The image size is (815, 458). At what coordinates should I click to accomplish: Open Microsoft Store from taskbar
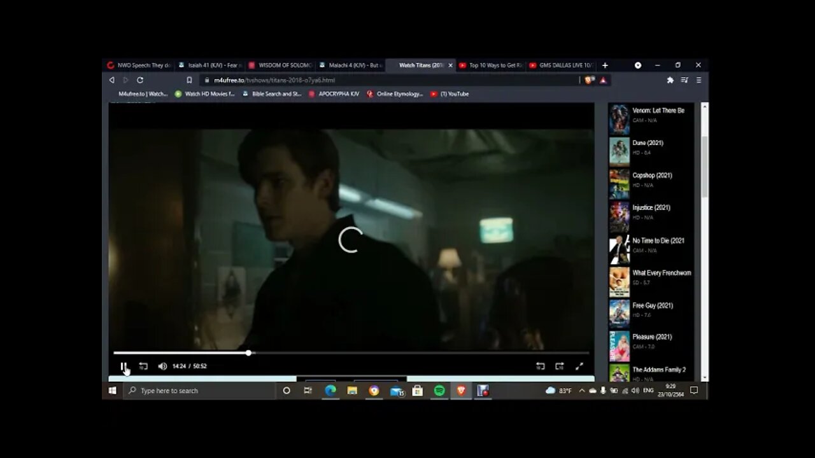click(x=418, y=391)
